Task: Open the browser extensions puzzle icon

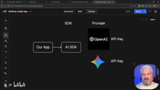Action: 149,6
